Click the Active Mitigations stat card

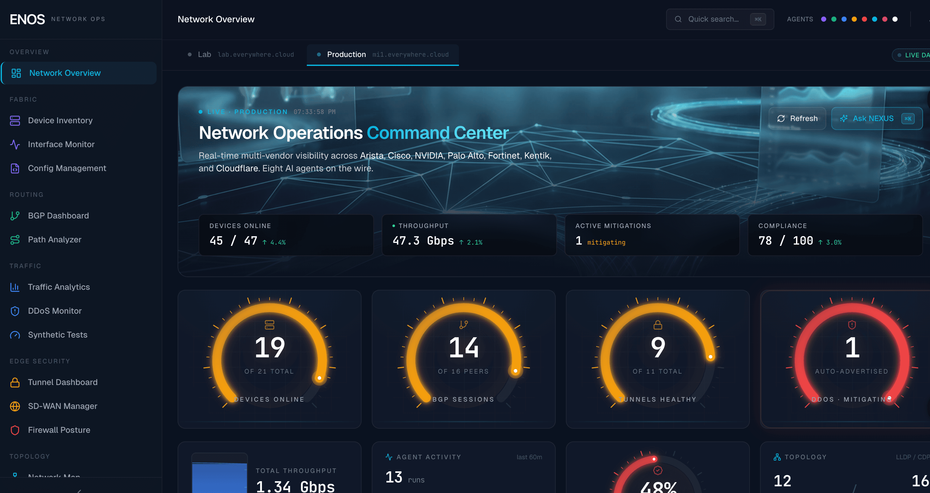652,235
